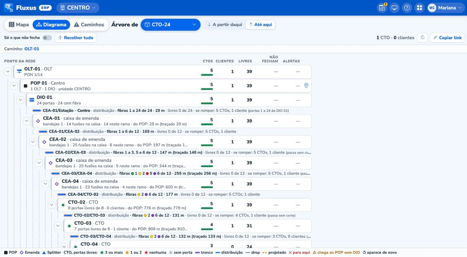Click the map pin icon on POP 01 row
The height and width of the screenshot is (257, 467).
point(306,85)
